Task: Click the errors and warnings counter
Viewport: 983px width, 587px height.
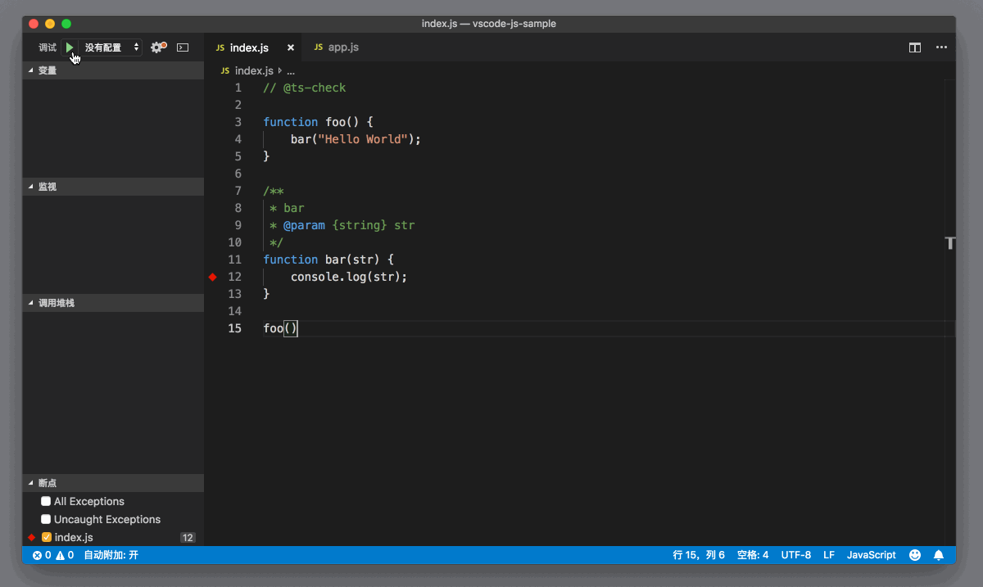Action: pyautogui.click(x=53, y=554)
